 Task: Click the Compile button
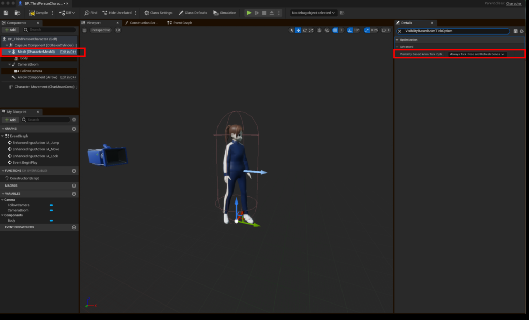coord(39,13)
